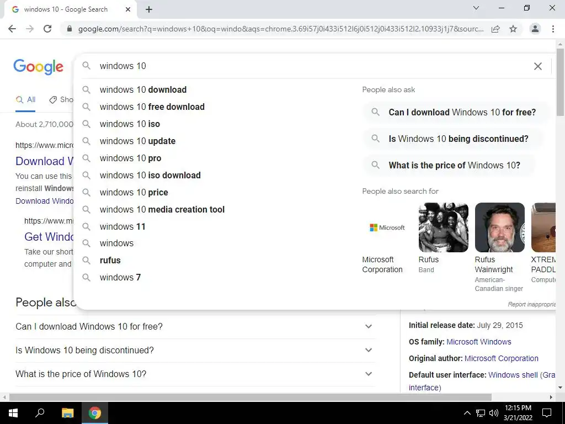Click the magnifier icon beside windows 10 pro
The width and height of the screenshot is (565, 424).
pyautogui.click(x=86, y=158)
